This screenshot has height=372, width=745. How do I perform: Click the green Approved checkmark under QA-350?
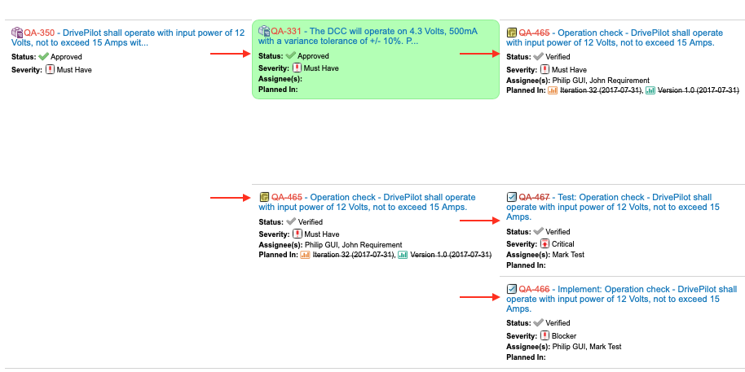pos(43,57)
